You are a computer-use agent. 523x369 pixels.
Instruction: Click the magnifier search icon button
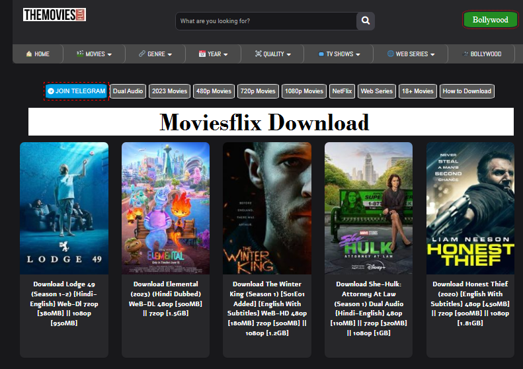366,20
